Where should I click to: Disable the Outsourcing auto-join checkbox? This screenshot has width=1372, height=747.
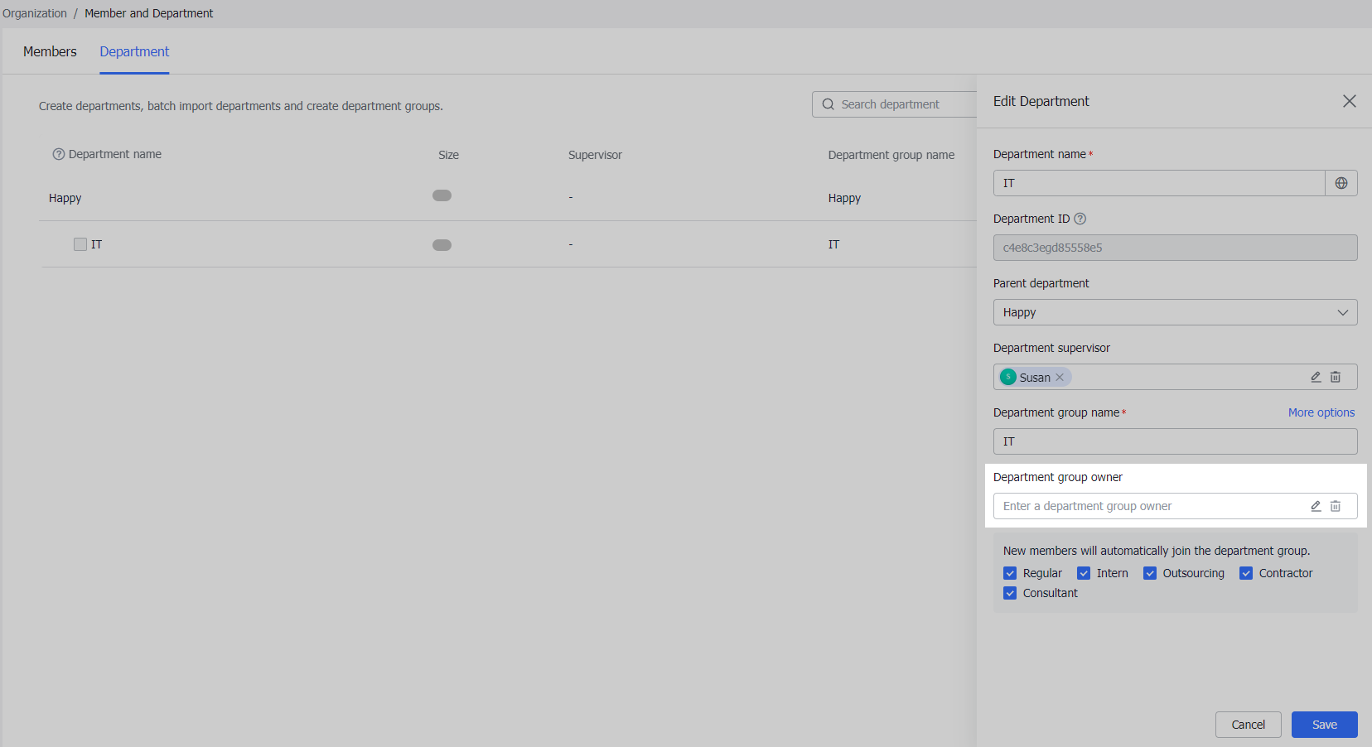(1150, 572)
